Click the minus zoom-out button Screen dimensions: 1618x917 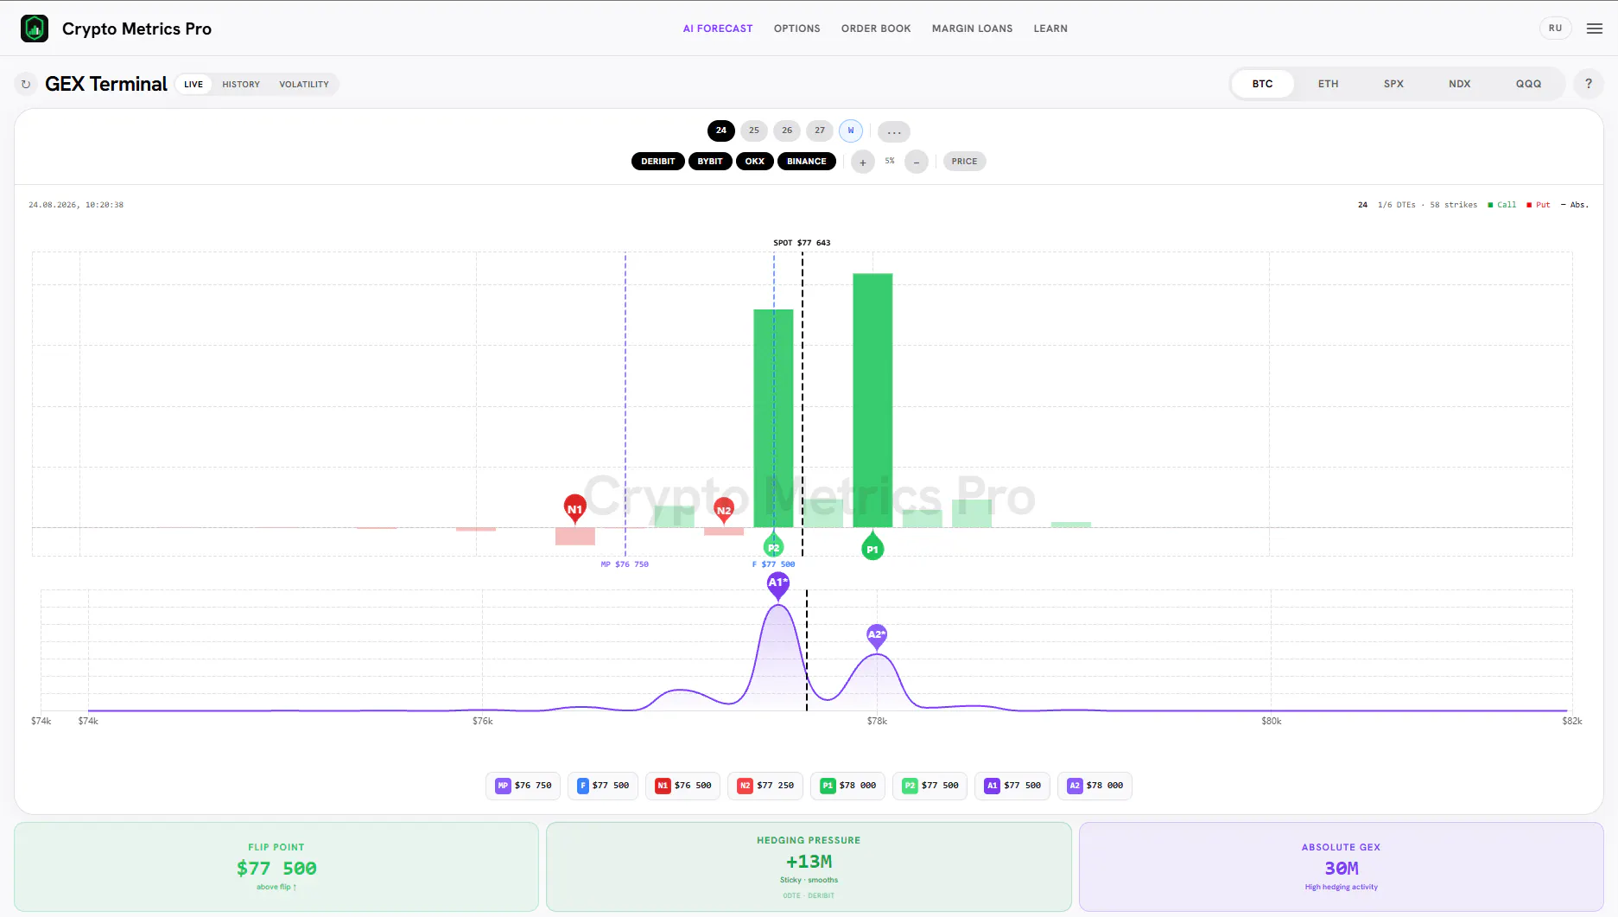[x=916, y=162]
